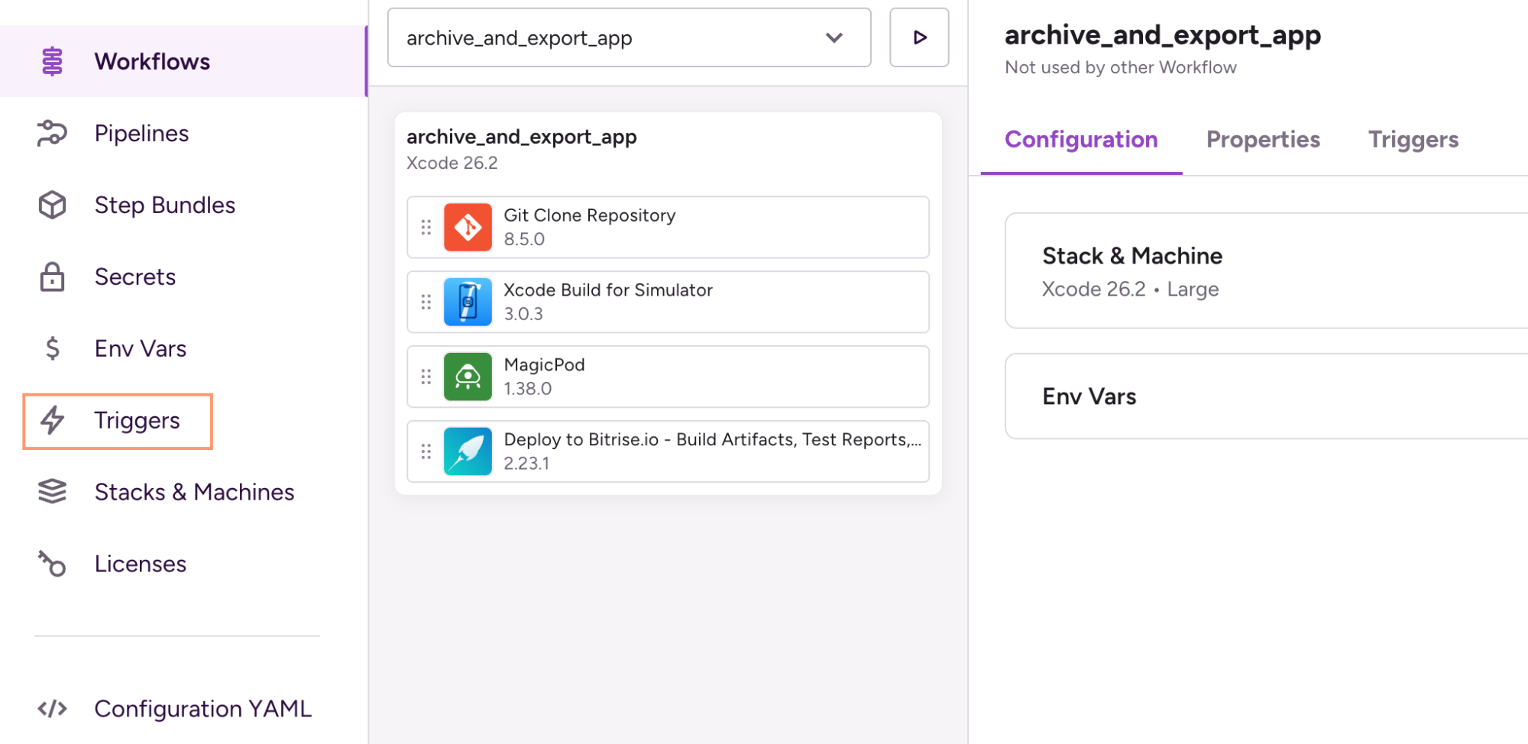Screen dimensions: 1528x744
Task: Switch to the Properties tab
Action: (1262, 140)
